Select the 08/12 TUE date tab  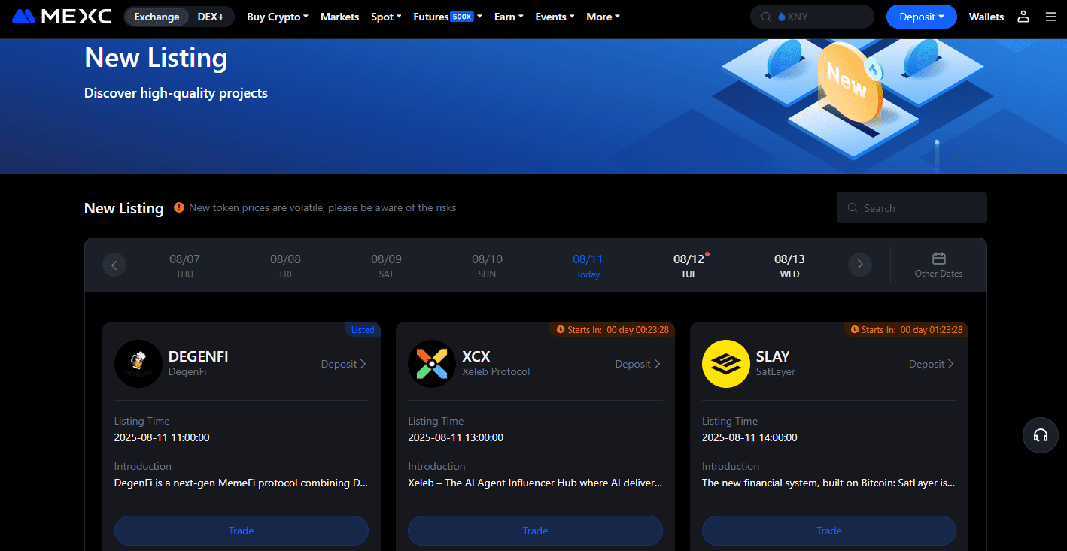689,265
